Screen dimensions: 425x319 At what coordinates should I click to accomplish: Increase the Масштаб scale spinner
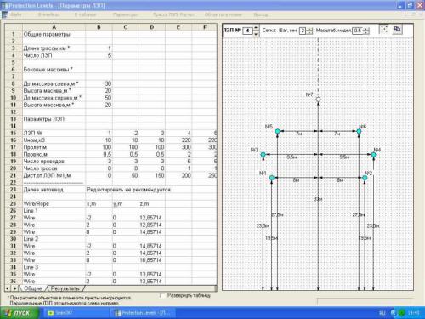pyautogui.click(x=367, y=29)
